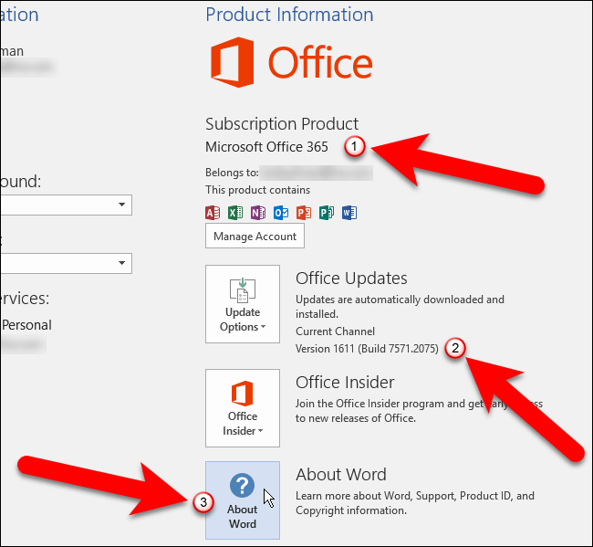
Task: Click the OneNote app icon
Action: [258, 213]
